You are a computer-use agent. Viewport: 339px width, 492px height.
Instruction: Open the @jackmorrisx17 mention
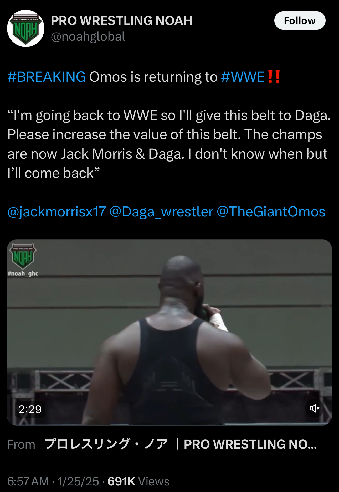tap(57, 212)
